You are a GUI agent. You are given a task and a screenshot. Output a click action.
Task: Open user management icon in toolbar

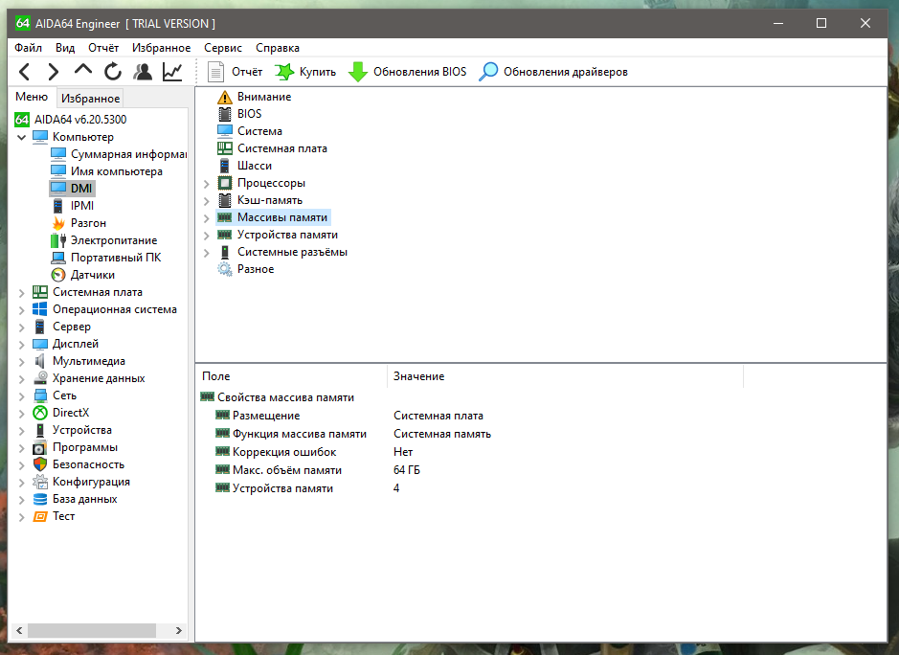tap(143, 72)
